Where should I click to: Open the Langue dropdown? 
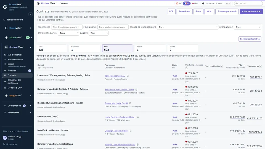(99, 33)
